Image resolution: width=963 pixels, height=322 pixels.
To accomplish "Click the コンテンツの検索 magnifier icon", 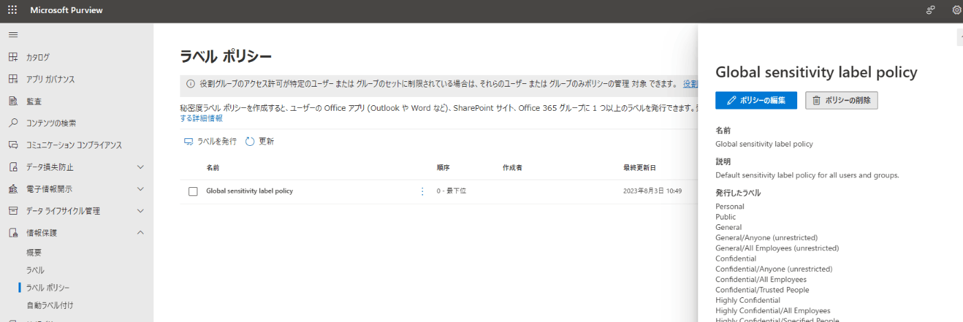I will [x=13, y=123].
